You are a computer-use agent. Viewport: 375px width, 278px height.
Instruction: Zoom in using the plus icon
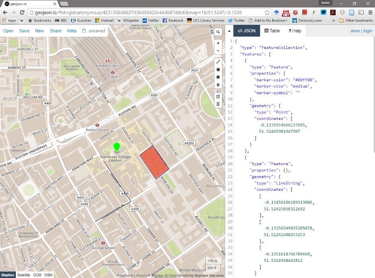(218, 43)
